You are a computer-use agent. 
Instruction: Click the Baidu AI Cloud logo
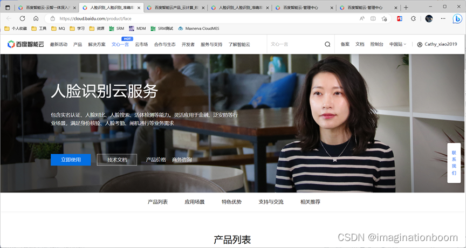(x=25, y=44)
